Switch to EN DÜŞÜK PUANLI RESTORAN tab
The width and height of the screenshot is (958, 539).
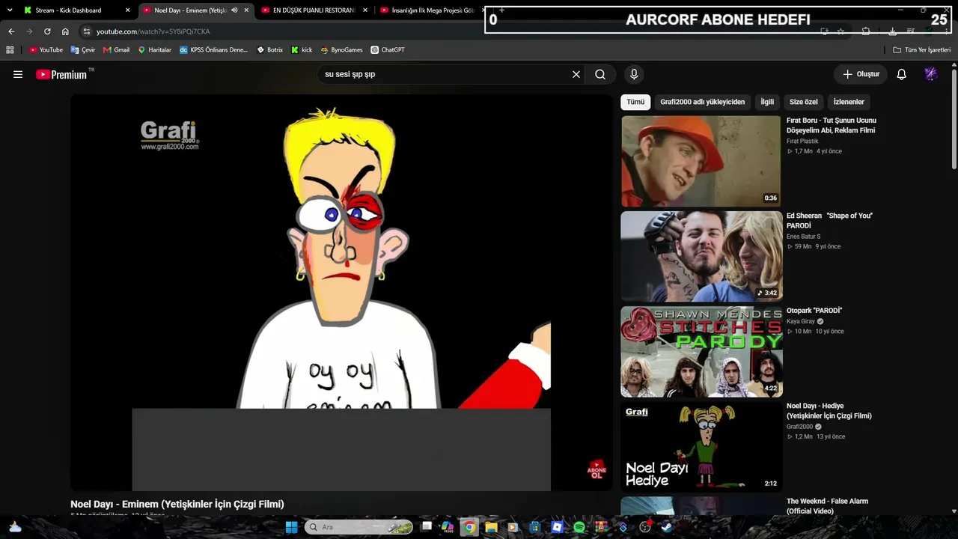tap(314, 10)
